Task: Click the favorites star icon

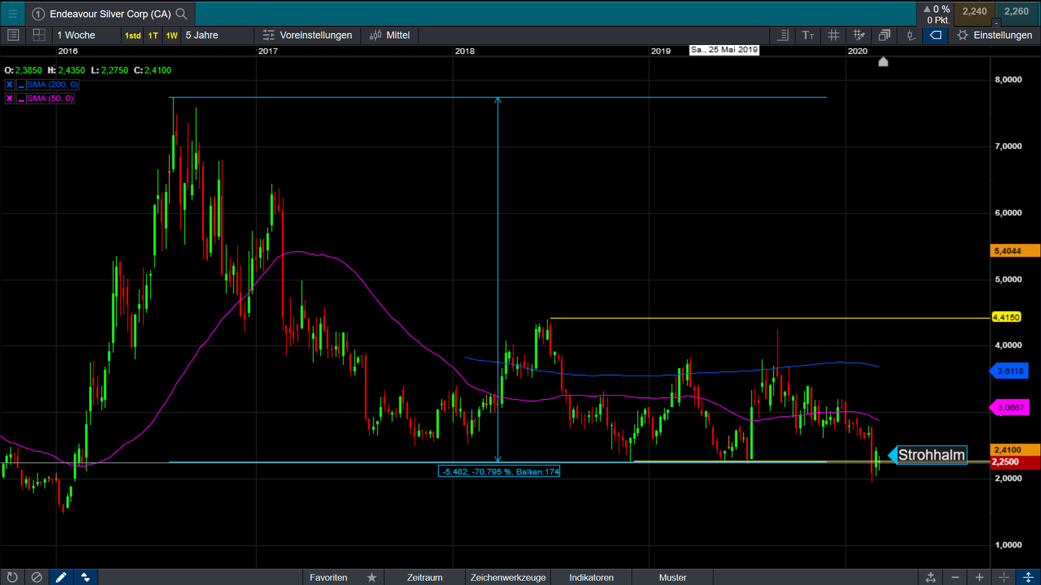Action: coord(371,577)
